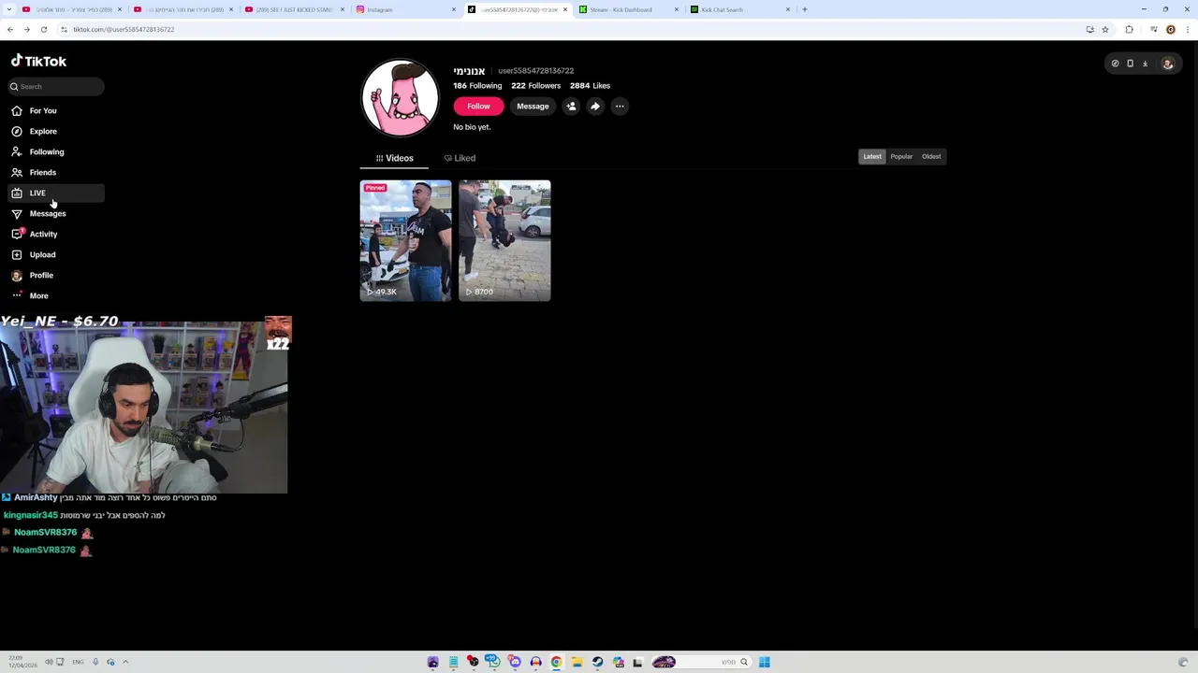Open the browser extensions puzzle icon
The height and width of the screenshot is (673, 1198).
pos(1129,29)
